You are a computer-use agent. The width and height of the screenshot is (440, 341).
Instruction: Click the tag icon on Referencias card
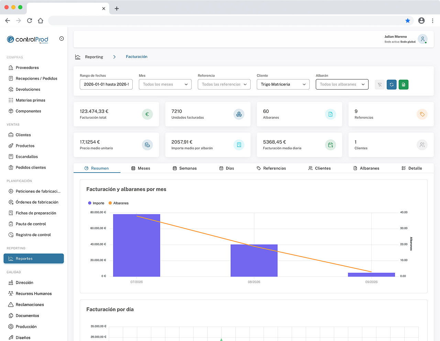coord(422,114)
